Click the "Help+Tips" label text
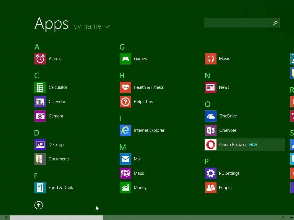294x220 pixels. coord(143,102)
